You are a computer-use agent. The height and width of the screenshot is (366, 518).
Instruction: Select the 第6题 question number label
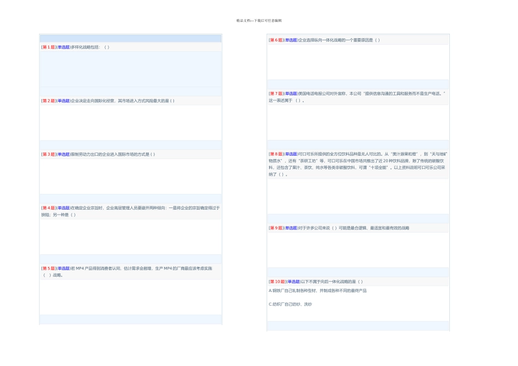276,40
